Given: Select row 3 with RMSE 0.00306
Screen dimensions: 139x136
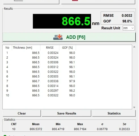Looking at the screenshot, I should (x=39, y=62).
